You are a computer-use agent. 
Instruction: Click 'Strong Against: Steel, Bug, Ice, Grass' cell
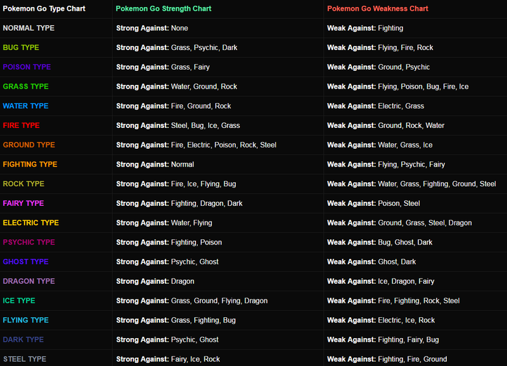pyautogui.click(x=178, y=125)
